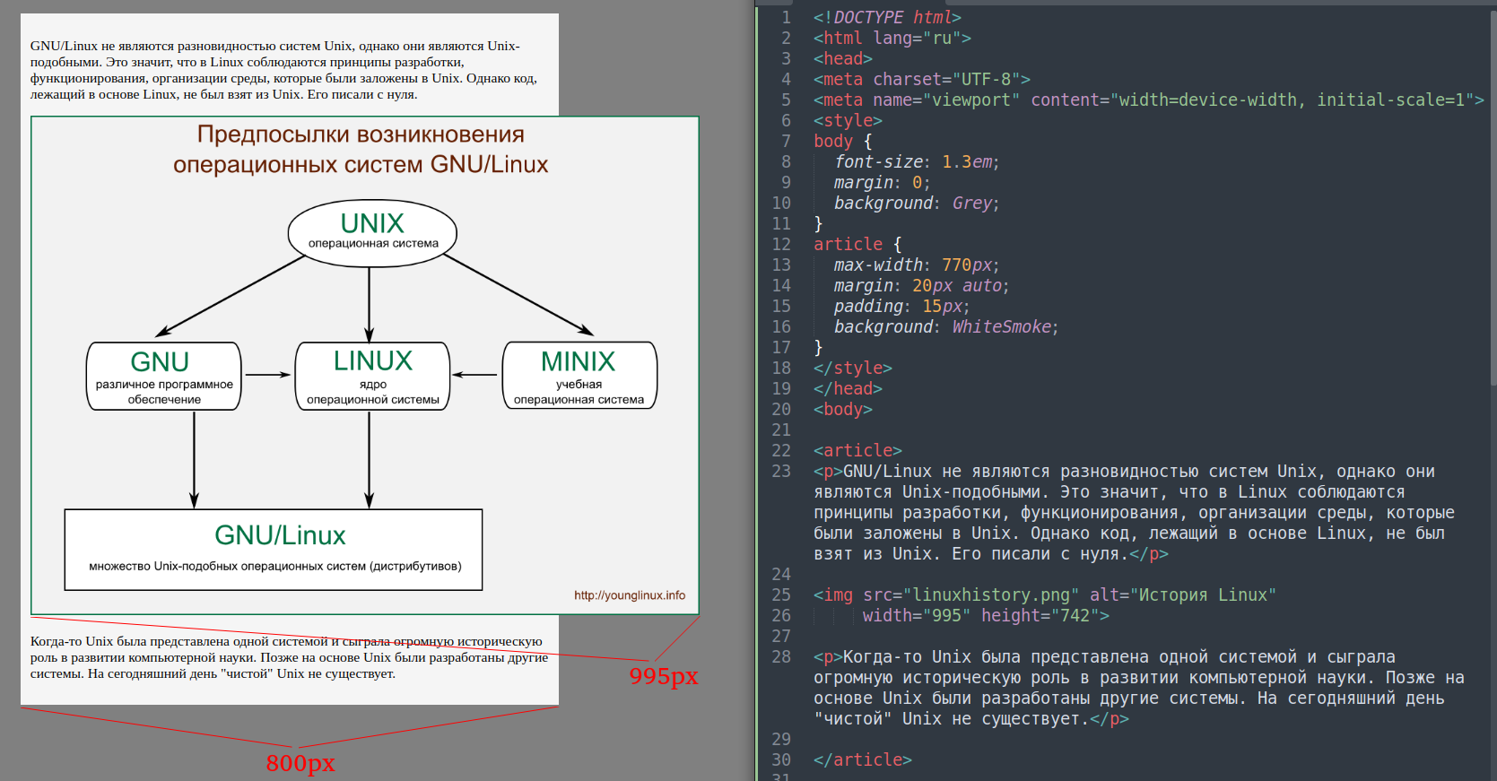The height and width of the screenshot is (781, 1497).
Task: Click the GNU/Linux distributions rectangle
Action: coord(274,549)
